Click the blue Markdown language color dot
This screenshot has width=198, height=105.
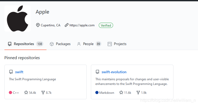click(97, 92)
